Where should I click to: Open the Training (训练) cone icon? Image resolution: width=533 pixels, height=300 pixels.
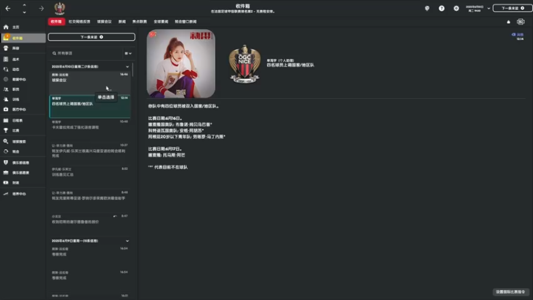(6, 99)
